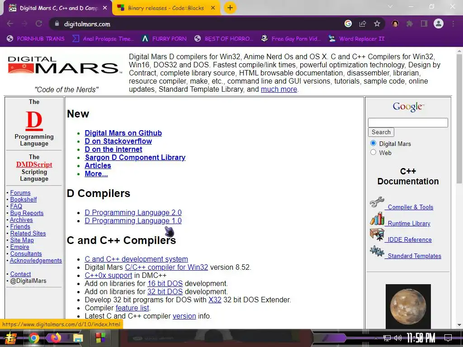Open the BEST OF HORRO... bookmark
Viewport: 463px width, 347px height.
point(224,39)
